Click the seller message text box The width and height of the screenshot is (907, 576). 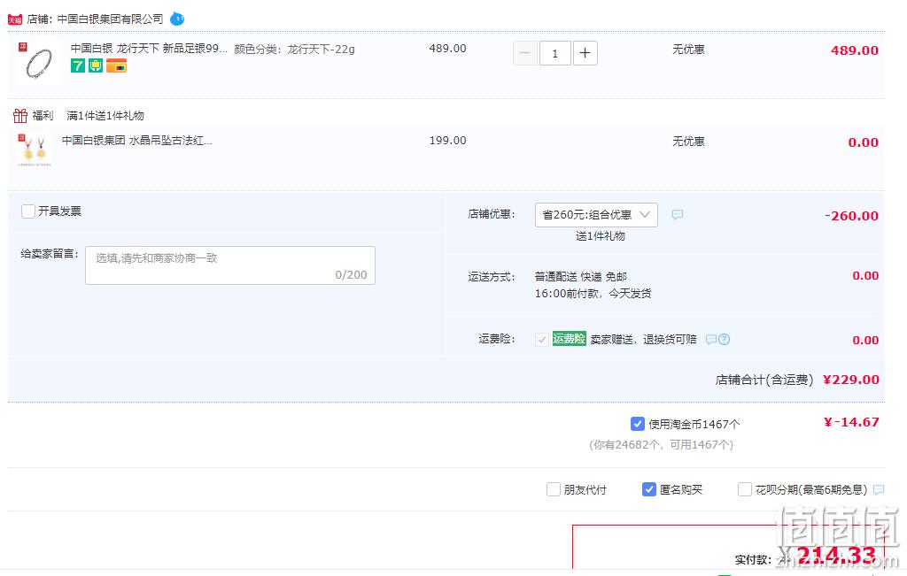[230, 265]
